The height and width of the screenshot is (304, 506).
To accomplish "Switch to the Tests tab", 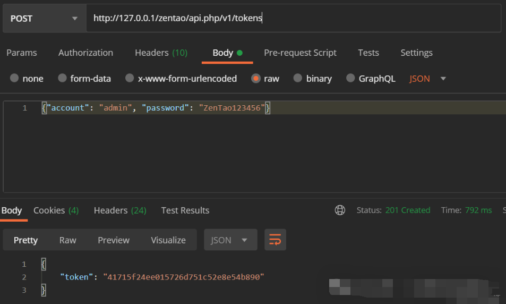I will click(368, 53).
